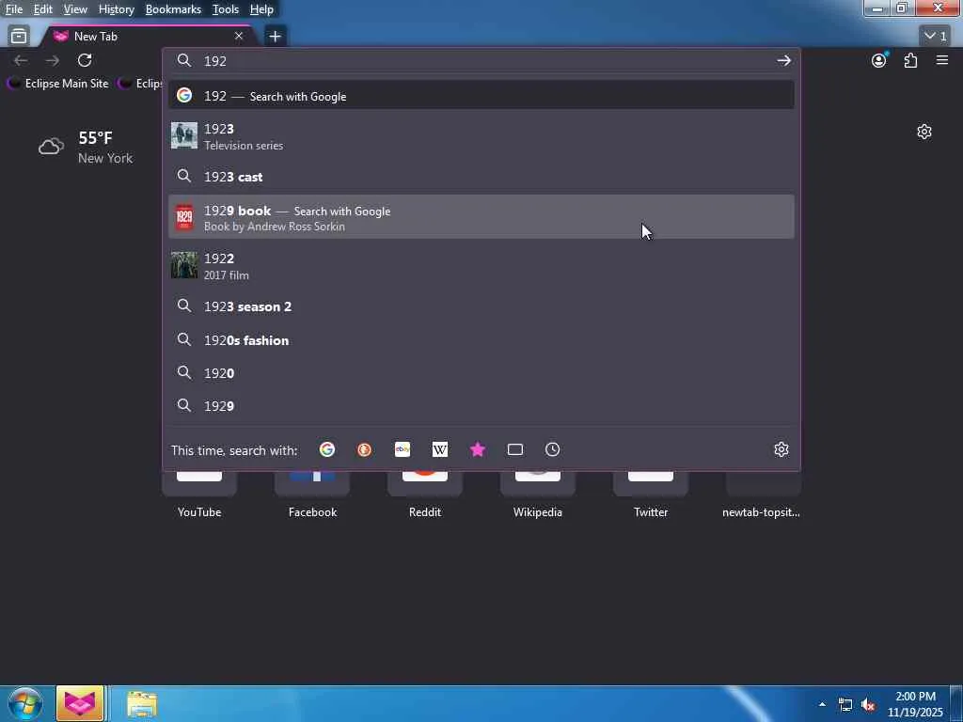Open search settings gear in dropdown
The image size is (963, 722).
pos(781,449)
